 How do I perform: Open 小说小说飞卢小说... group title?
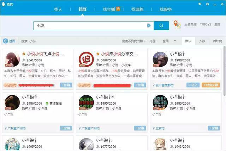[x=45, y=54]
